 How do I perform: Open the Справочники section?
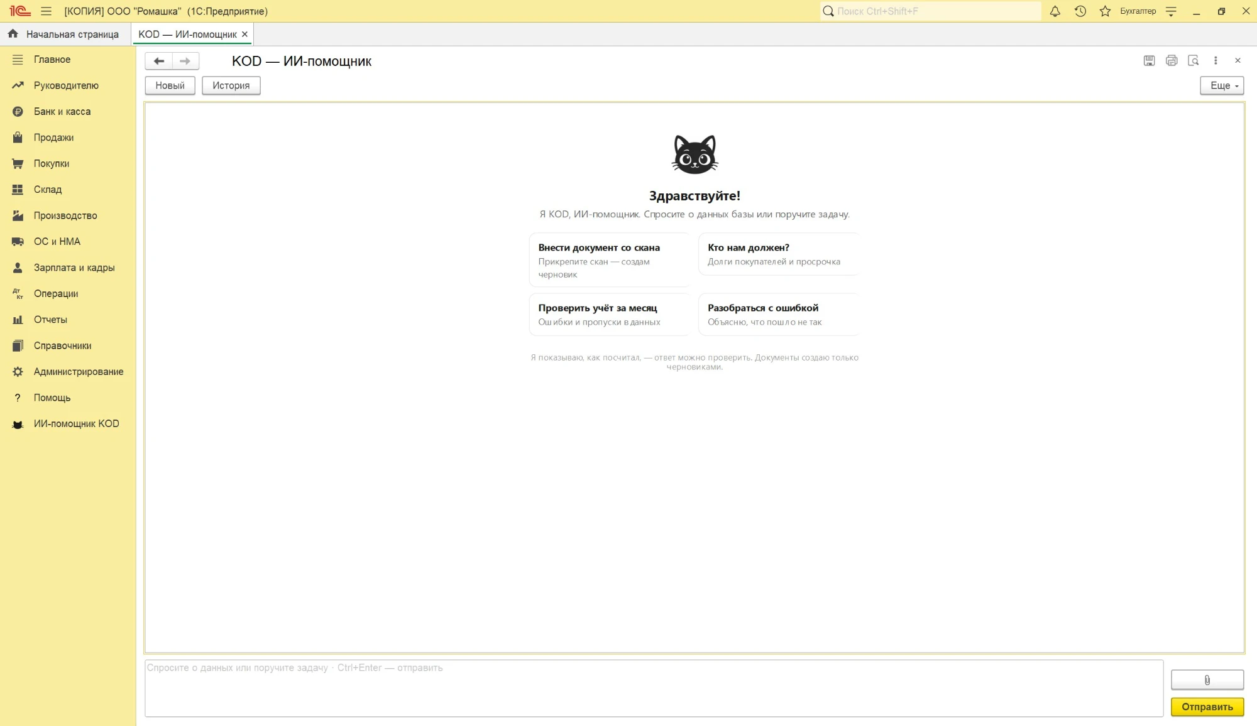[x=68, y=346]
